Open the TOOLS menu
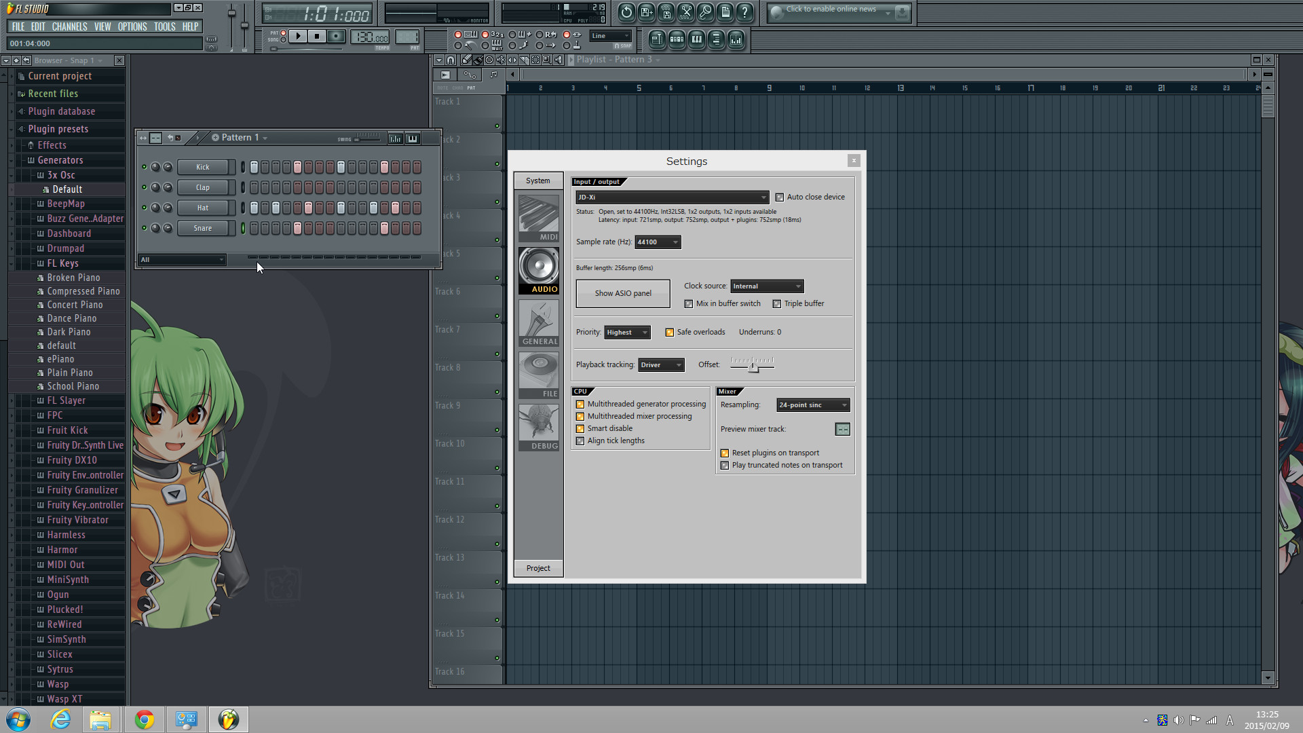This screenshot has width=1303, height=733. 164,26
